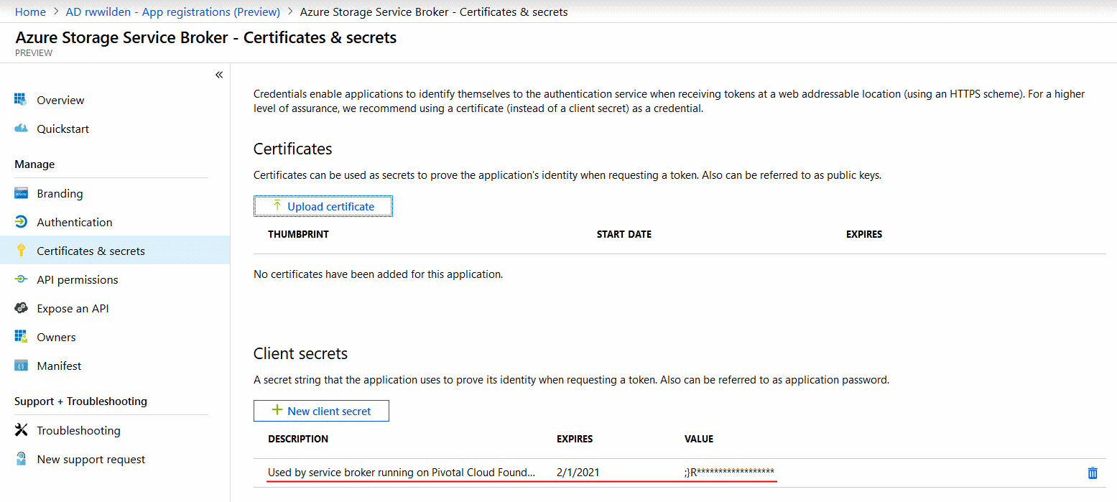Click the New client secret button
The height and width of the screenshot is (502, 1117).
coord(321,411)
